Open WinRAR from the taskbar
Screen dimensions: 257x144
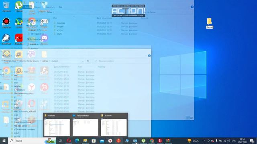click(168, 140)
